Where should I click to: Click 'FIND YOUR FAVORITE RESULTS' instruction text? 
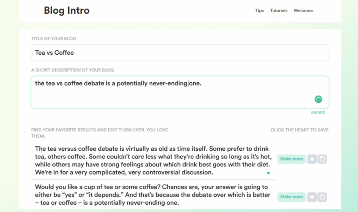pos(100,133)
